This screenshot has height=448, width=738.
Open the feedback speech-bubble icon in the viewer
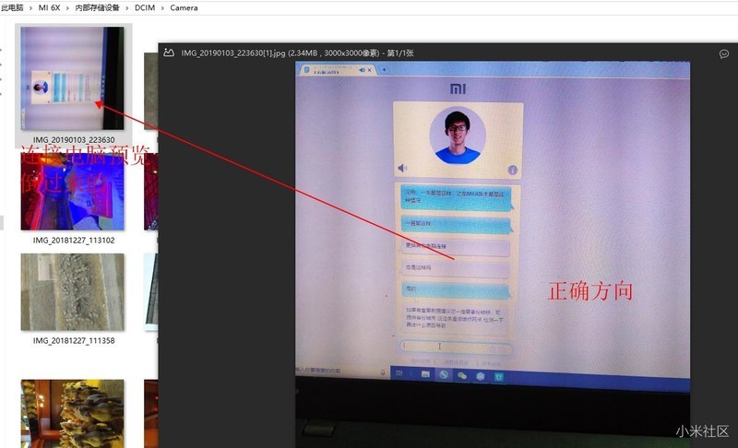click(724, 54)
